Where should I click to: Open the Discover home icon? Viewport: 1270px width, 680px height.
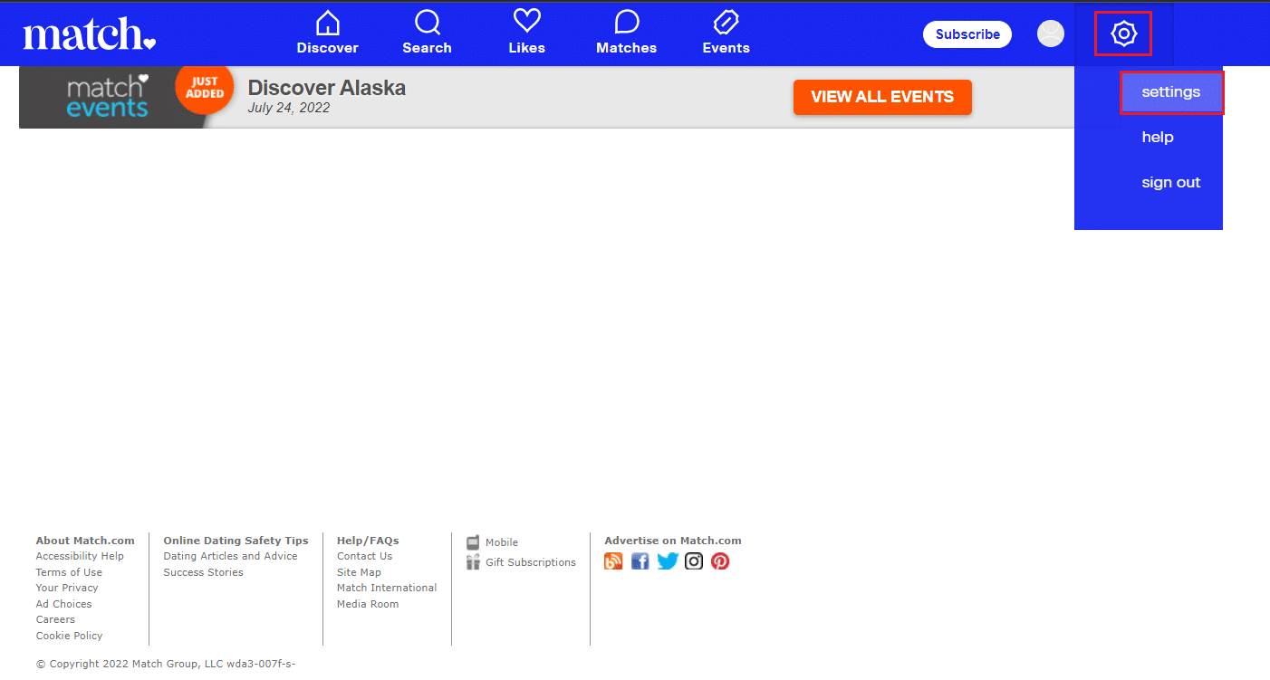[327, 23]
